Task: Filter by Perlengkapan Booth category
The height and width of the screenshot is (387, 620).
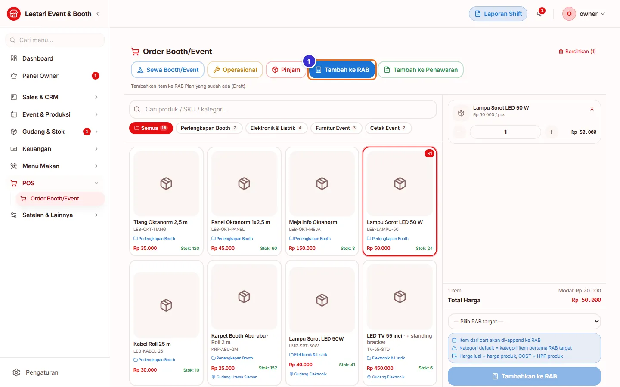Action: (x=209, y=128)
